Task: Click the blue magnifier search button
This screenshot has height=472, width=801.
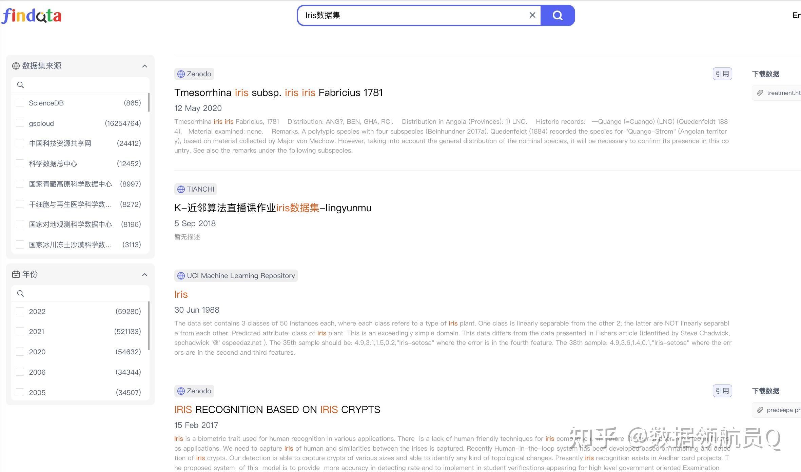Action: (x=558, y=15)
